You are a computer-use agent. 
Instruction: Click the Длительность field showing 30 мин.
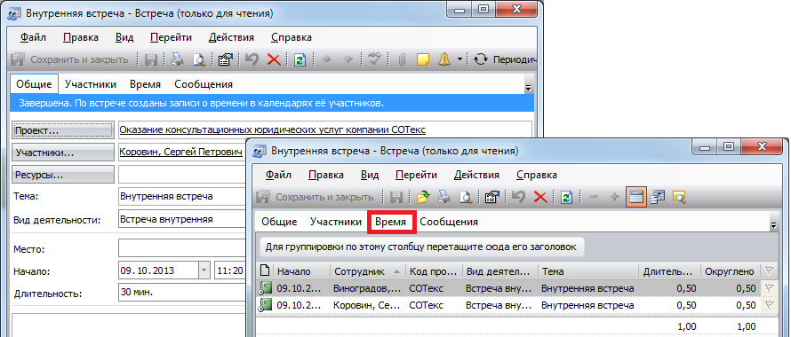(181, 293)
